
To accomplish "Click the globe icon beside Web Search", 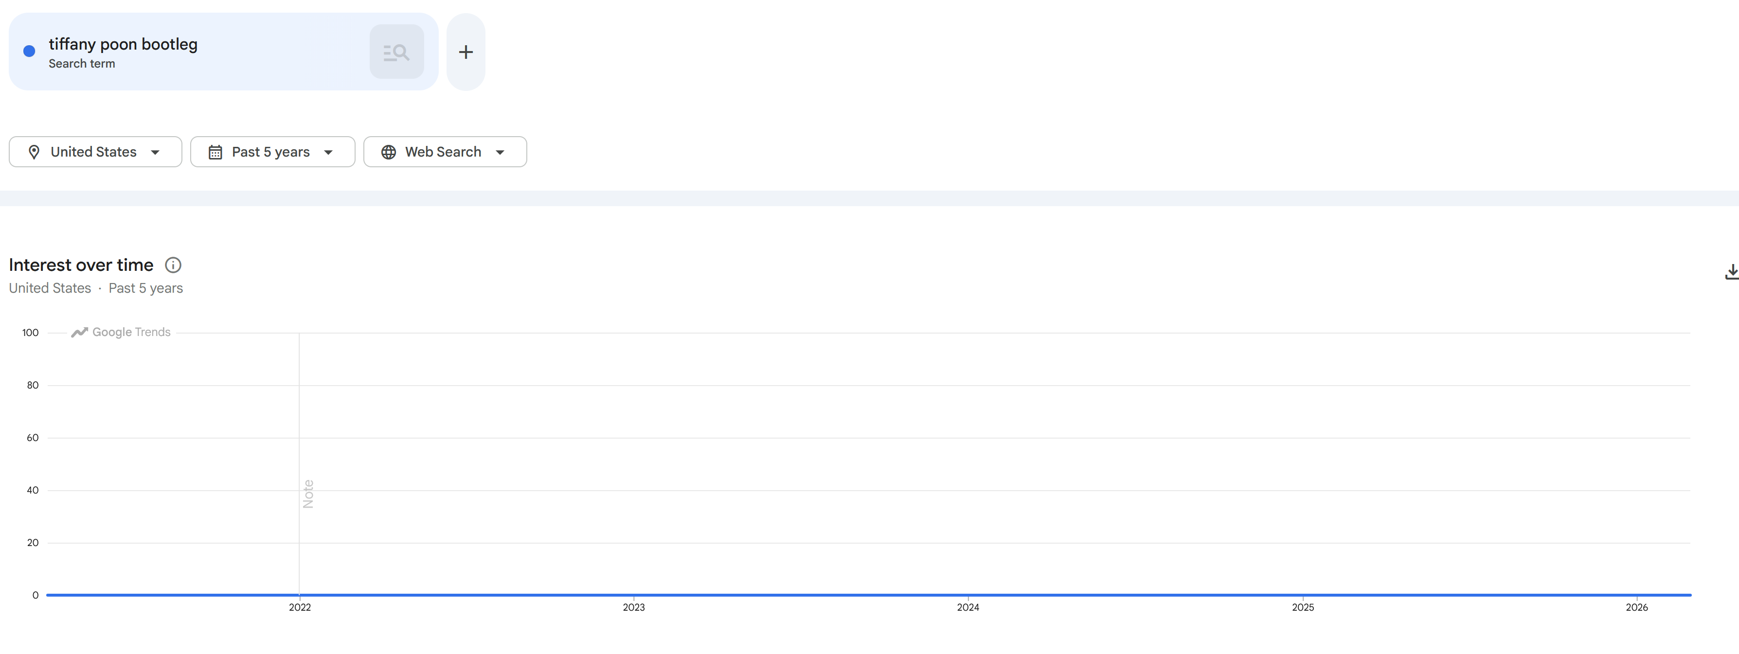I will [x=388, y=152].
